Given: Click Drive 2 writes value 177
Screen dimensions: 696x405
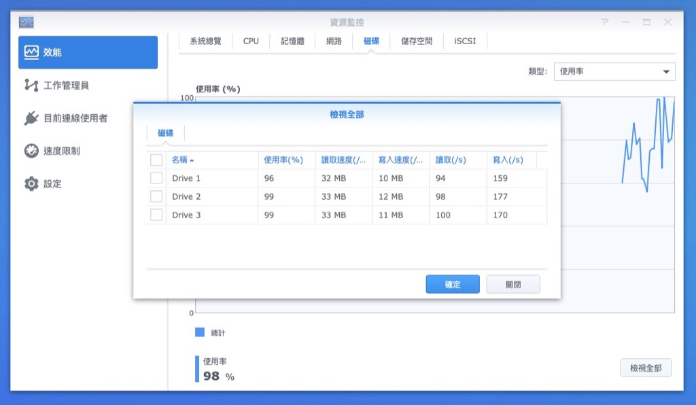Looking at the screenshot, I should [500, 196].
